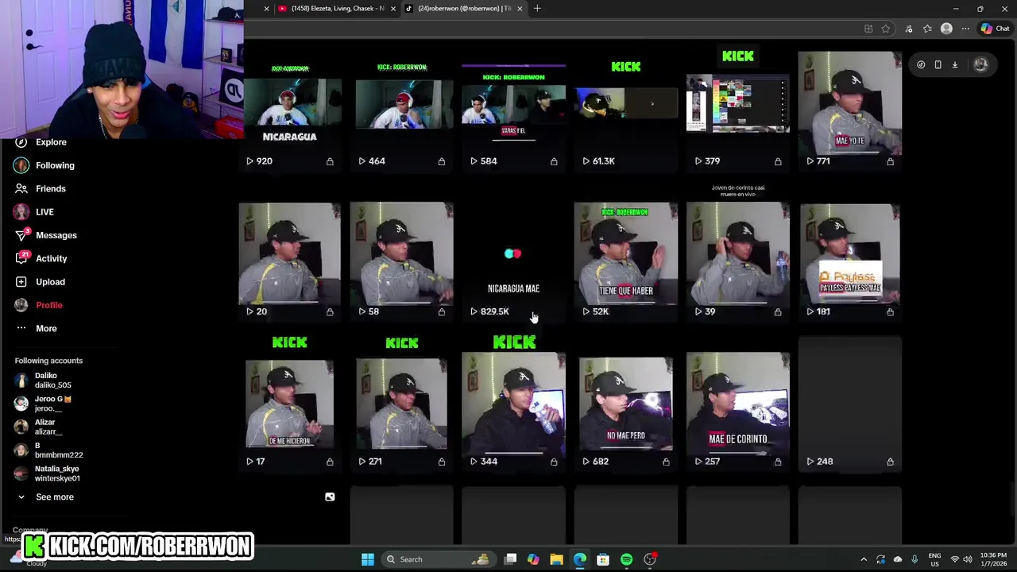Open browser Settings and more menu
The width and height of the screenshot is (1017, 572).
(965, 29)
